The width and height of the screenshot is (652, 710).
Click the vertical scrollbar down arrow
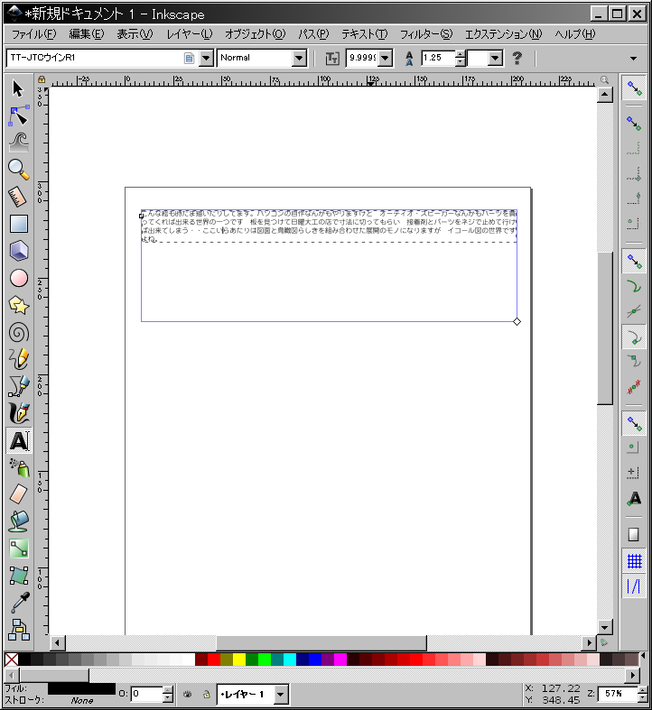(x=605, y=628)
